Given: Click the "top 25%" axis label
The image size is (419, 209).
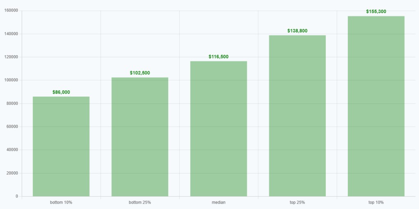Looking at the screenshot, I should 297,202.
